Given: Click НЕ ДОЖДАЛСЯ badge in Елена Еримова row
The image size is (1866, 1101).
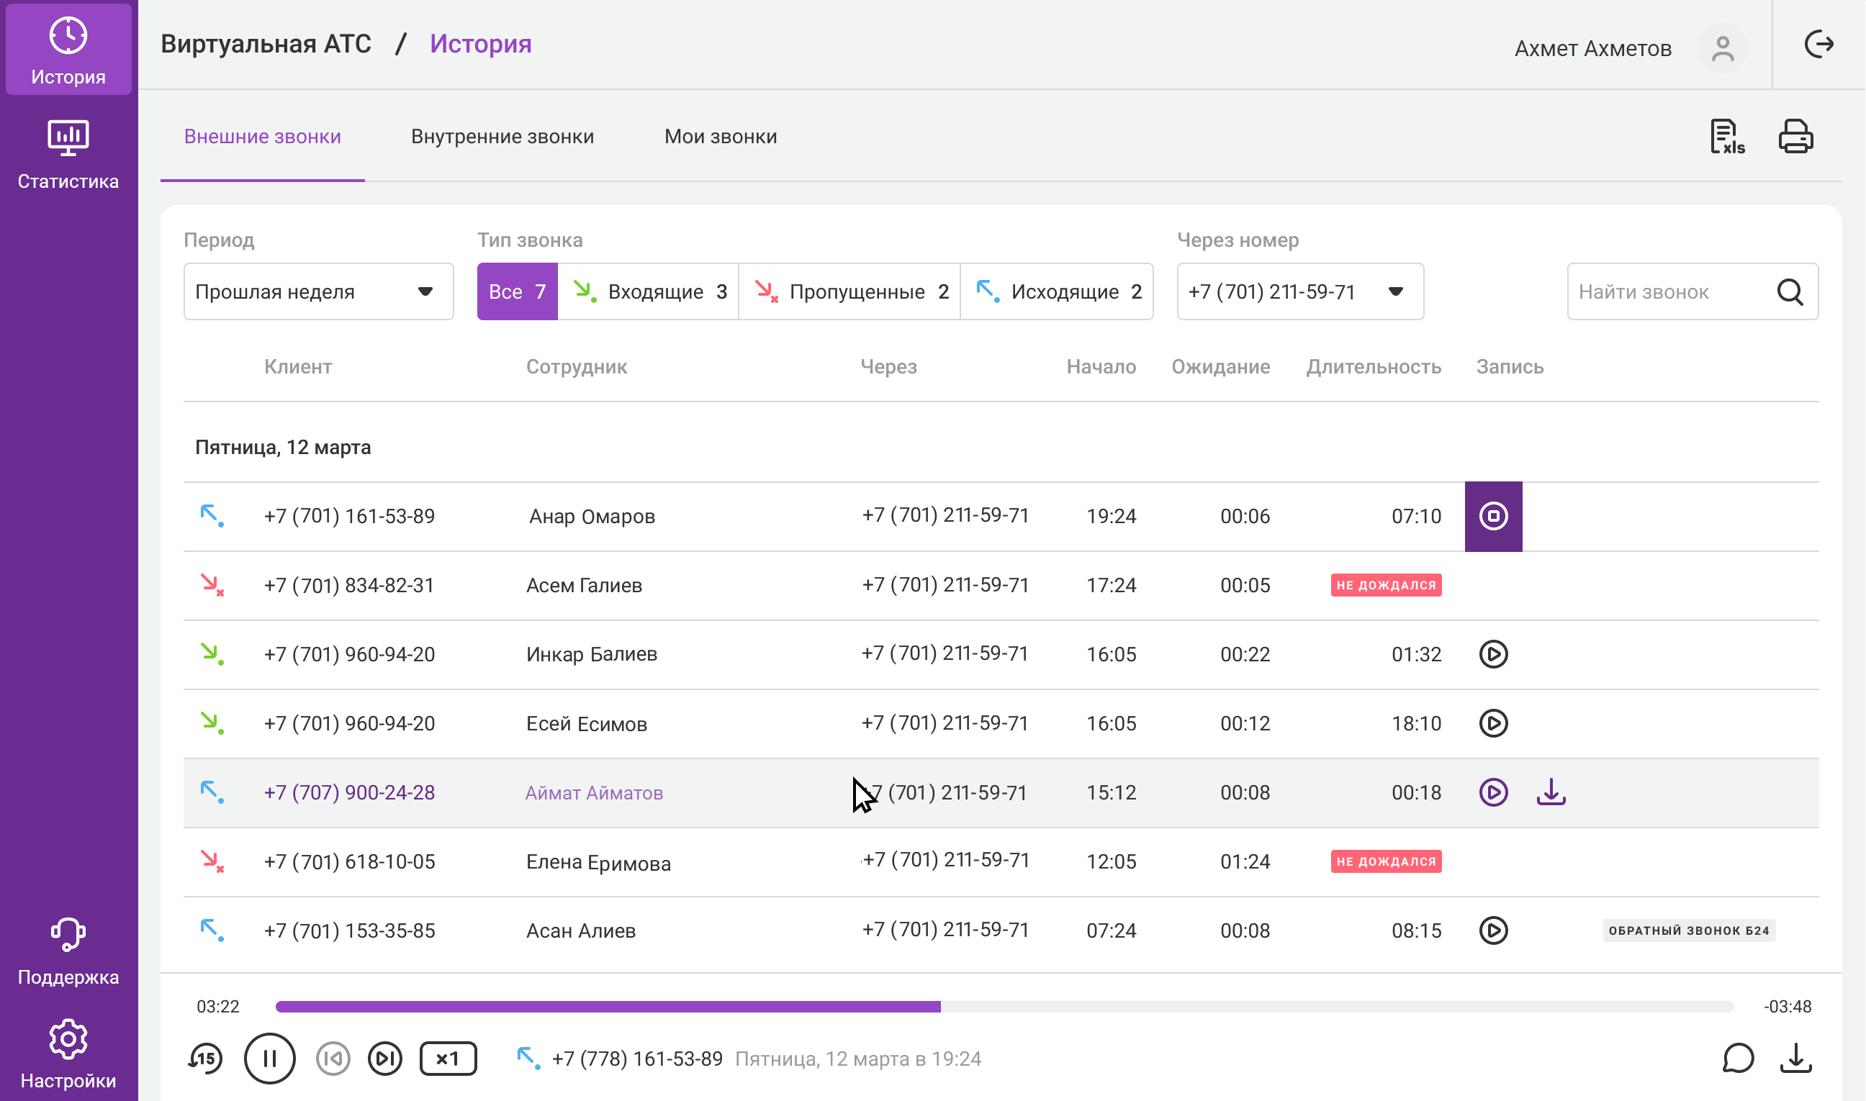Looking at the screenshot, I should click(1387, 861).
